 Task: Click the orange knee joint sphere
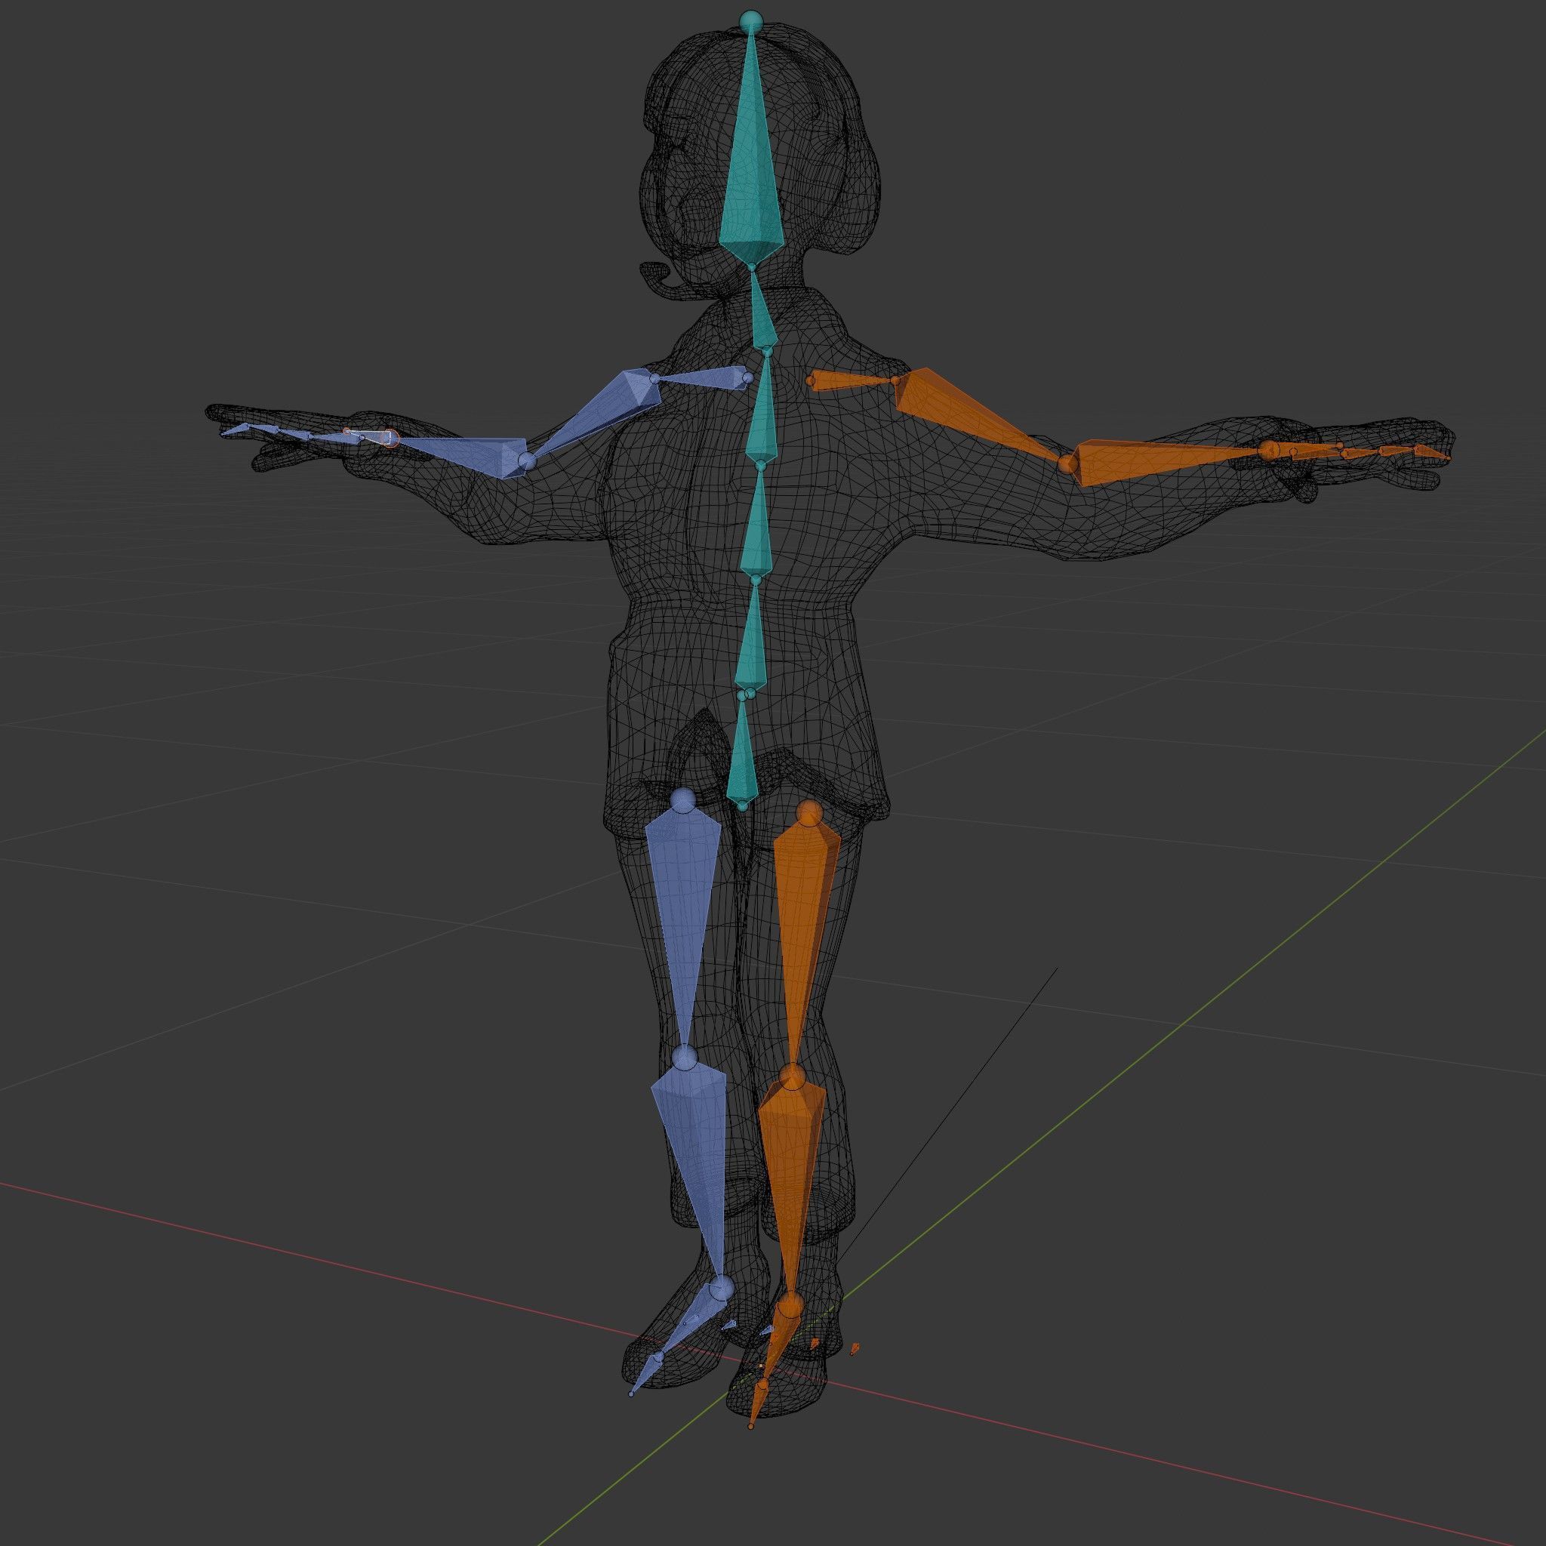(x=793, y=1076)
